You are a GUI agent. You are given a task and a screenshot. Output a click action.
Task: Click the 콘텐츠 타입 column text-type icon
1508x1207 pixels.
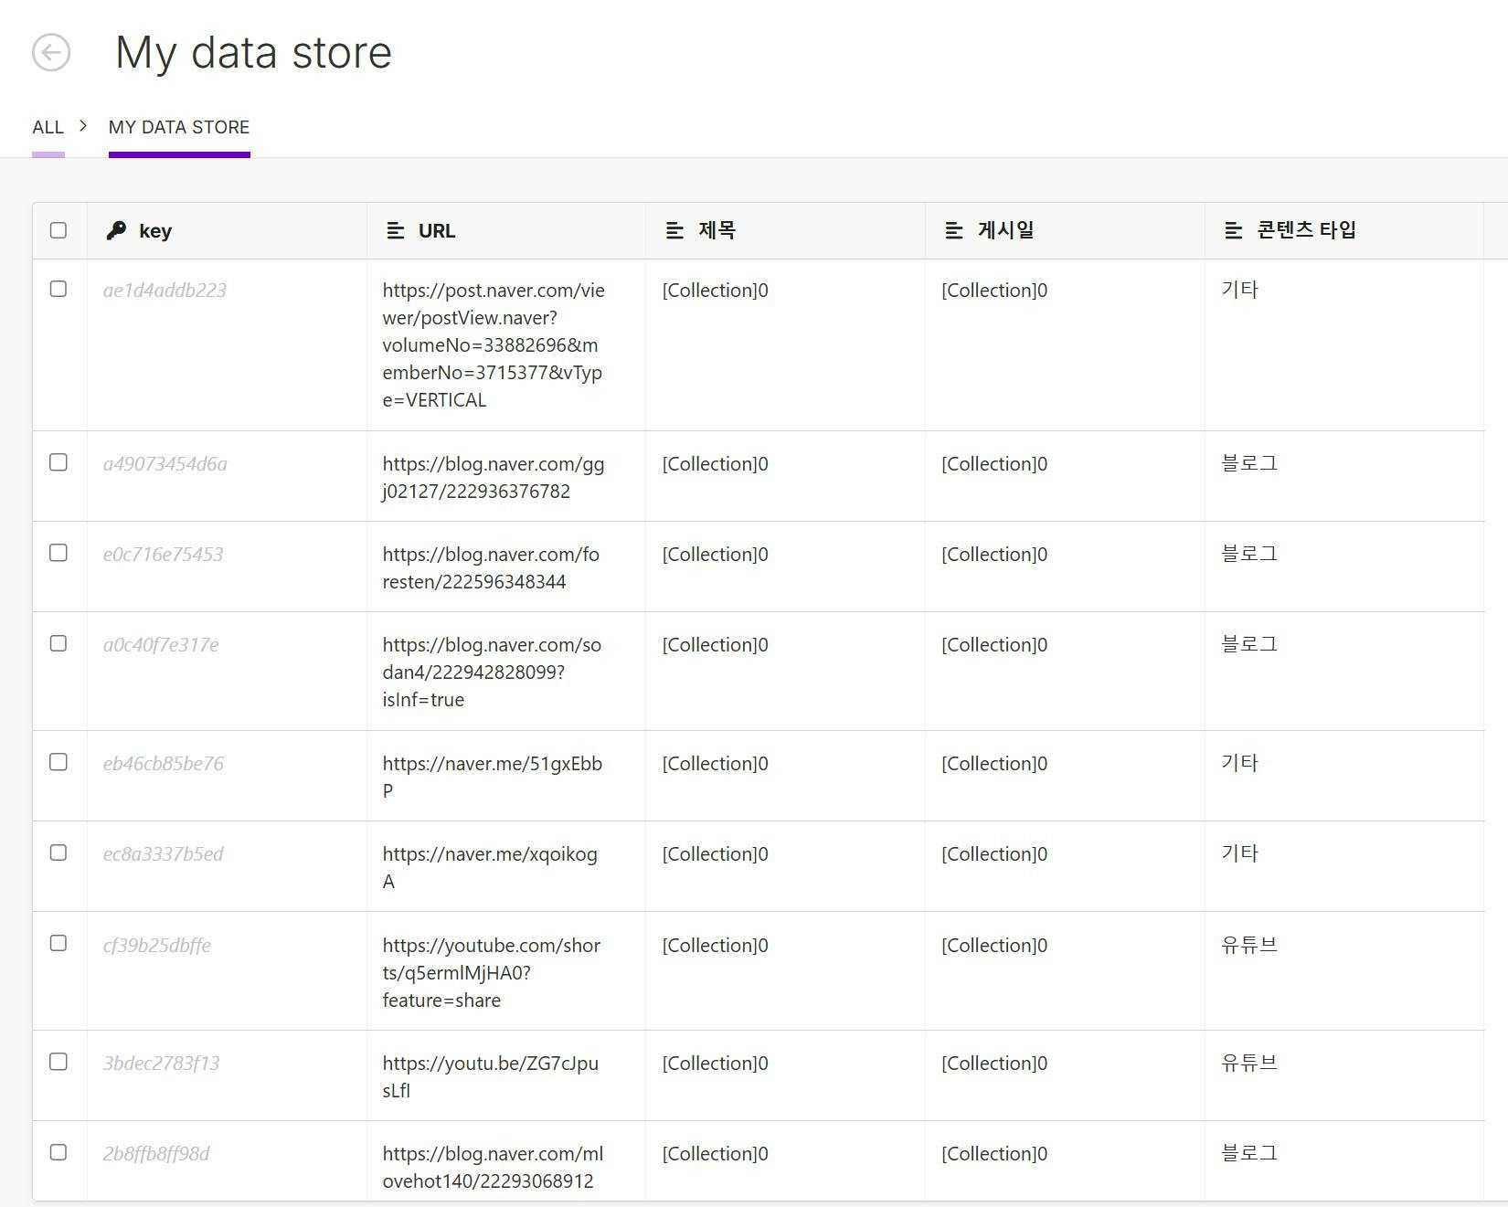point(1234,230)
